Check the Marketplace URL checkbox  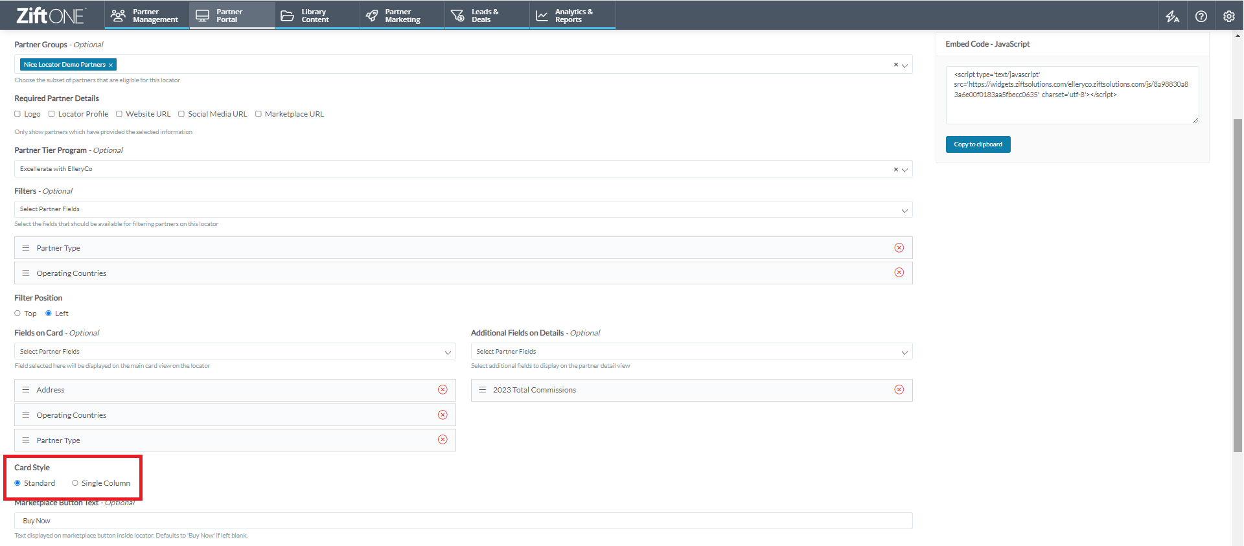click(259, 114)
